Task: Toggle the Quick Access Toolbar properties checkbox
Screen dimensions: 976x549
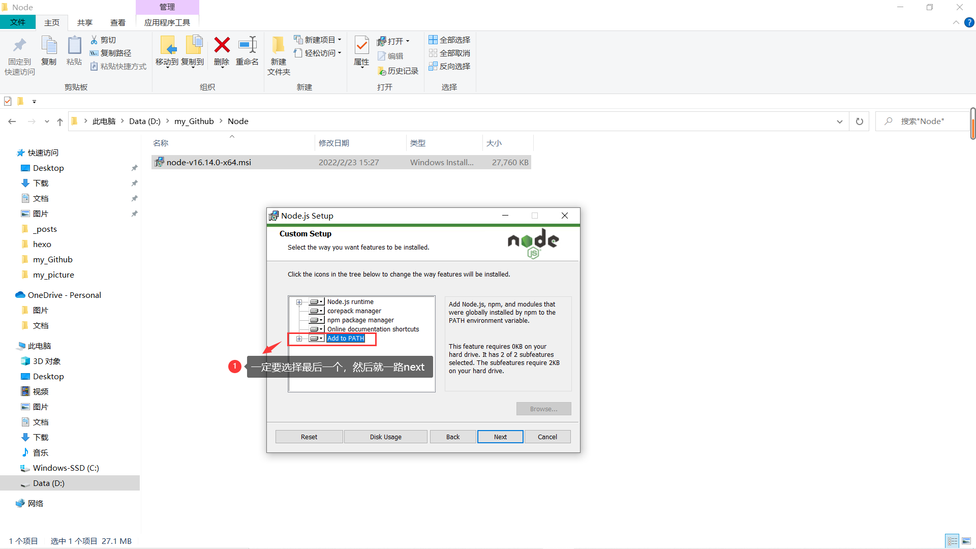Action: [8, 101]
